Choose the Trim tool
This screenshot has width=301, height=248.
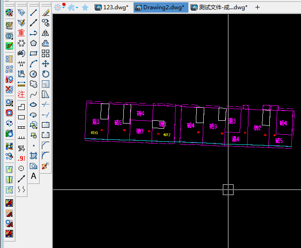click(x=46, y=104)
